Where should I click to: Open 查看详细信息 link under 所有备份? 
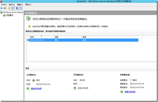tap(130, 92)
